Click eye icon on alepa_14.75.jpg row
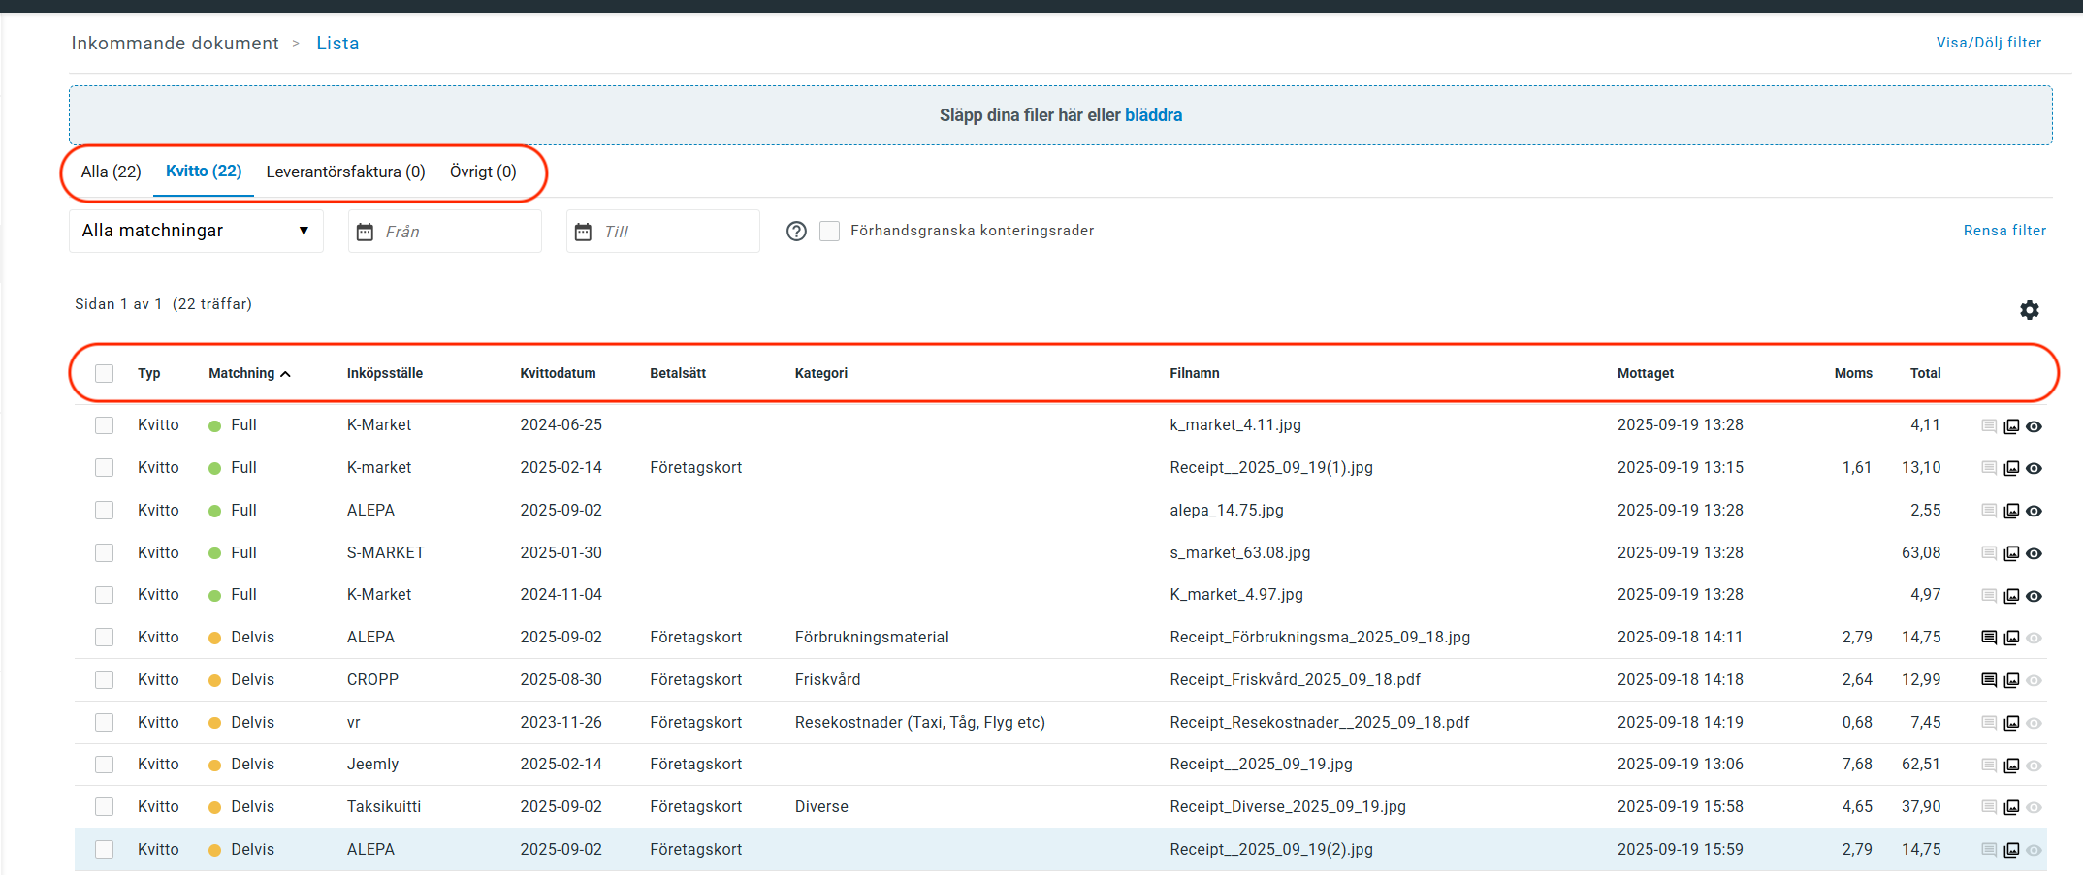Image resolution: width=2083 pixels, height=875 pixels. tap(2034, 511)
